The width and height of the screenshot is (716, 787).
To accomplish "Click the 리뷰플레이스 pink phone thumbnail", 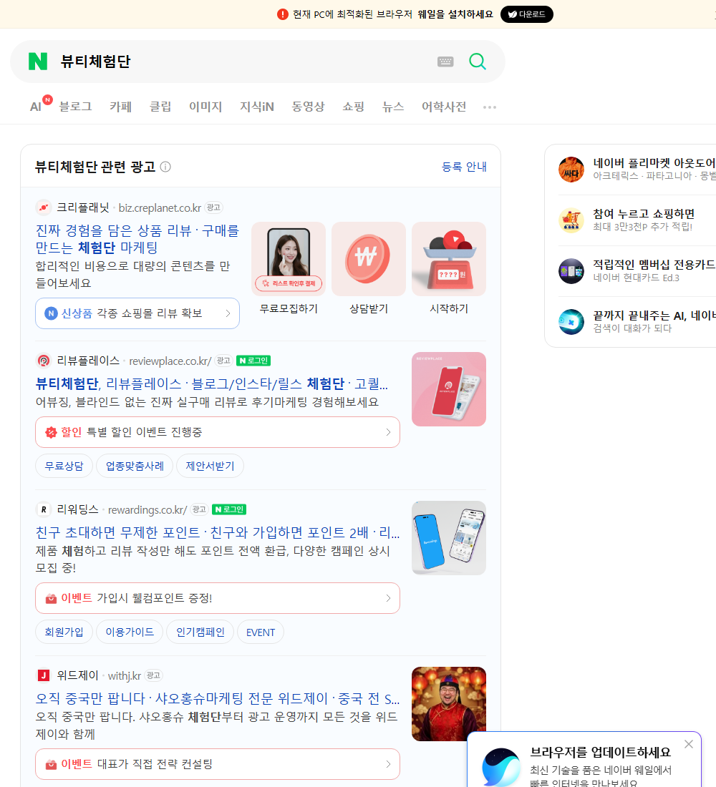I will [x=449, y=389].
